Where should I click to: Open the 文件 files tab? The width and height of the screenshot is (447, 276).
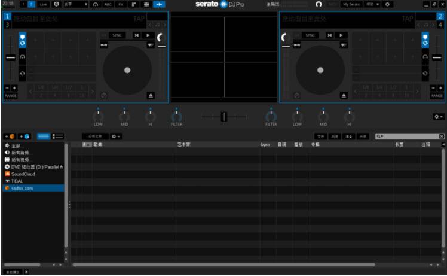(x=321, y=137)
